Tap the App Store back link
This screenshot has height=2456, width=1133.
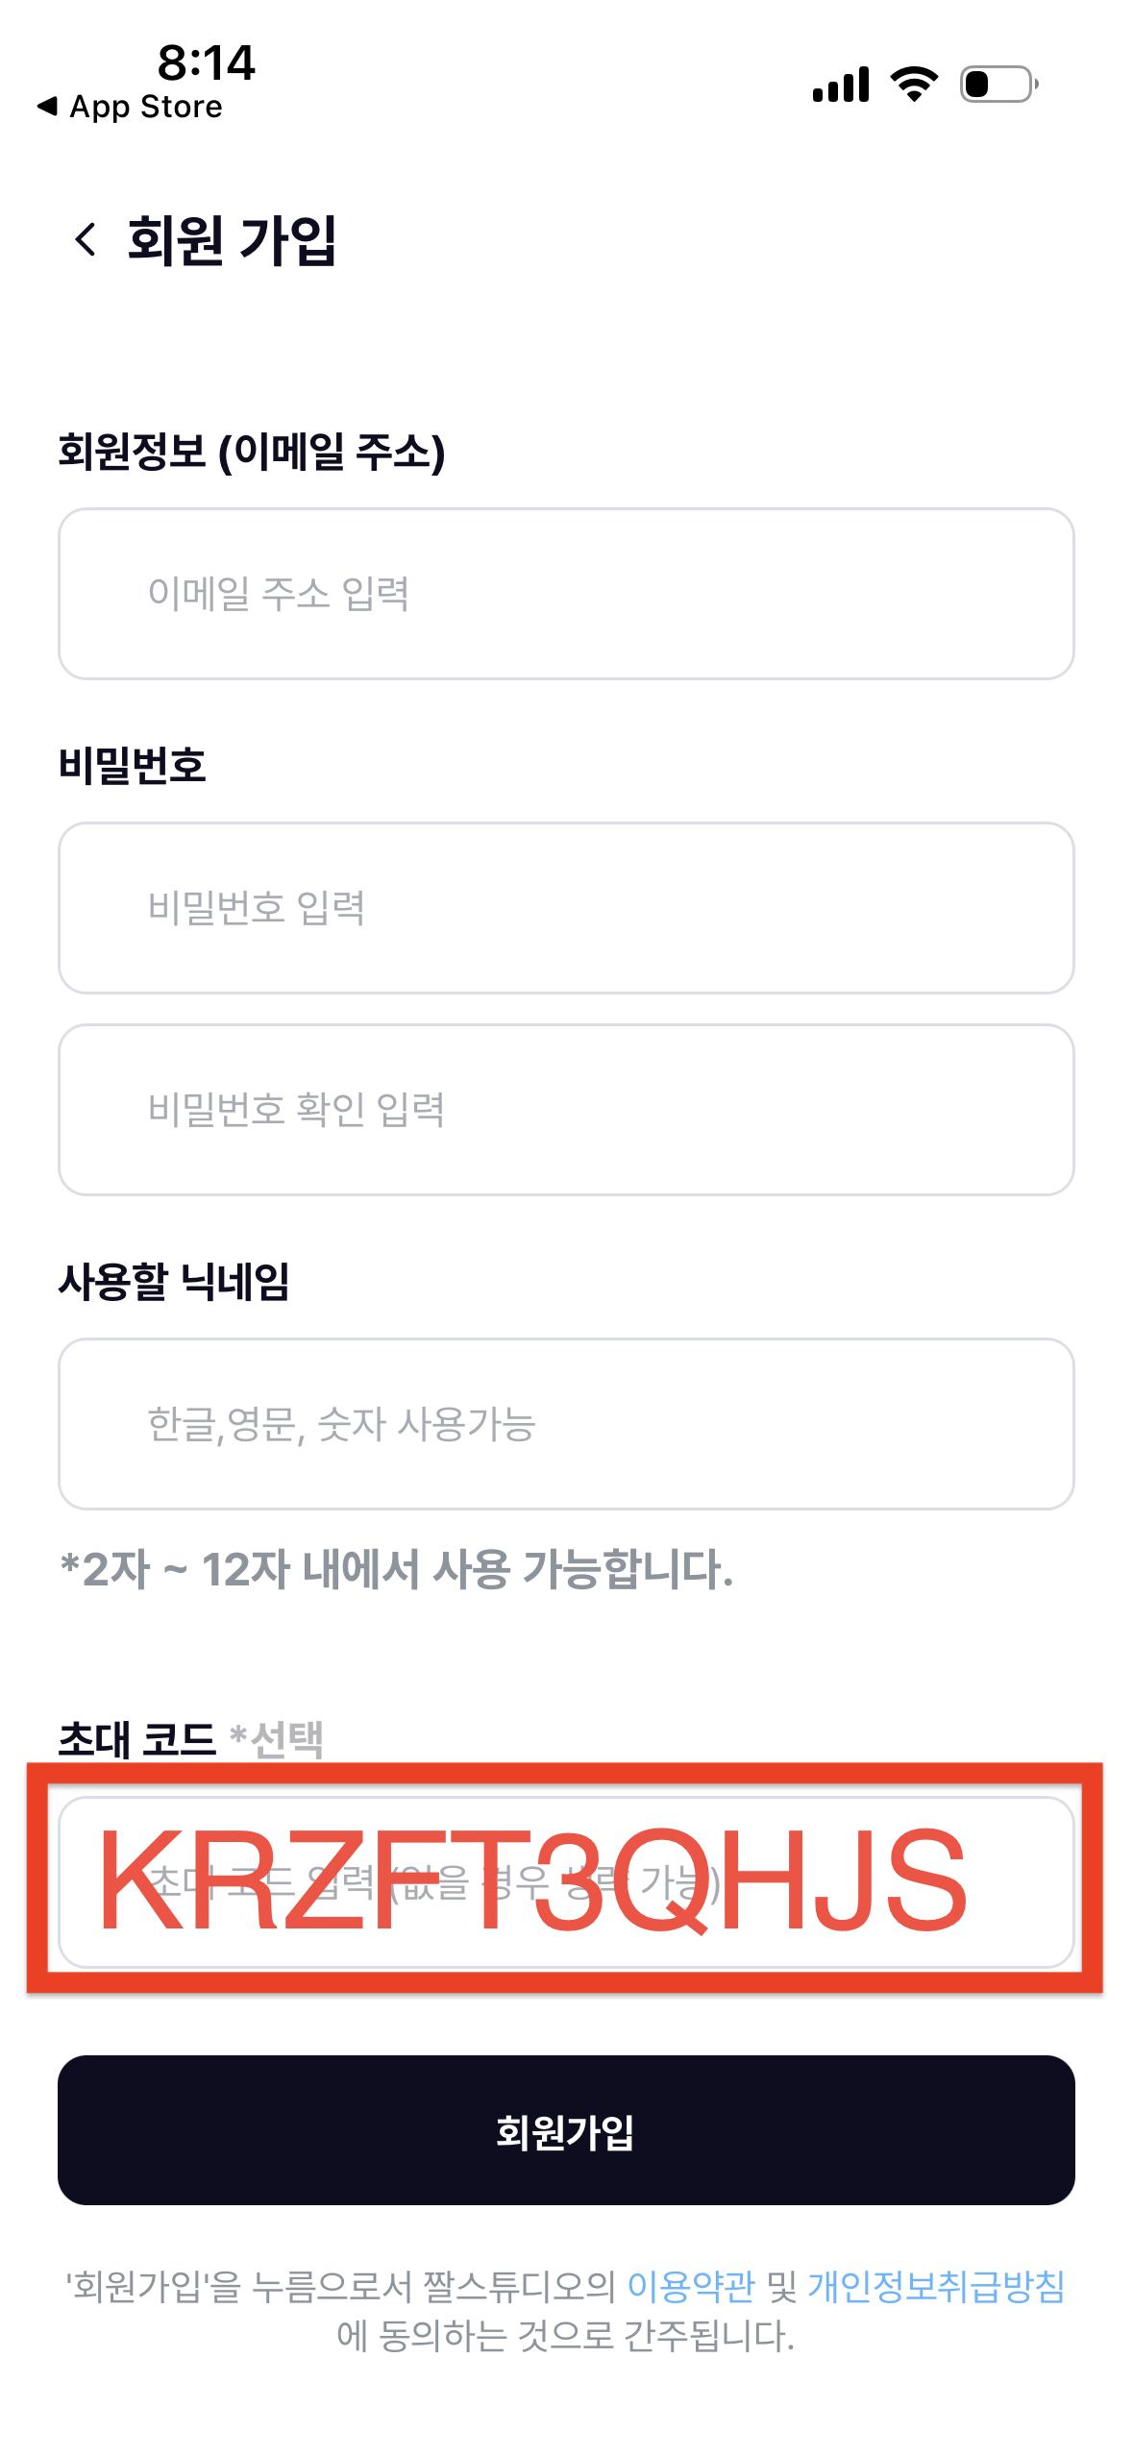pyautogui.click(x=128, y=107)
